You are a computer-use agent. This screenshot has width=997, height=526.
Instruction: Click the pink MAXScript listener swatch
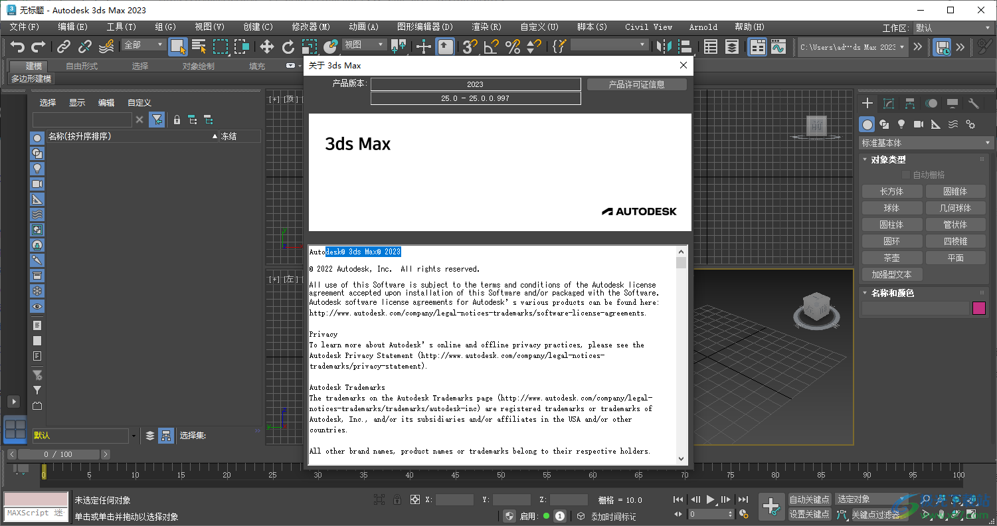[36, 499]
